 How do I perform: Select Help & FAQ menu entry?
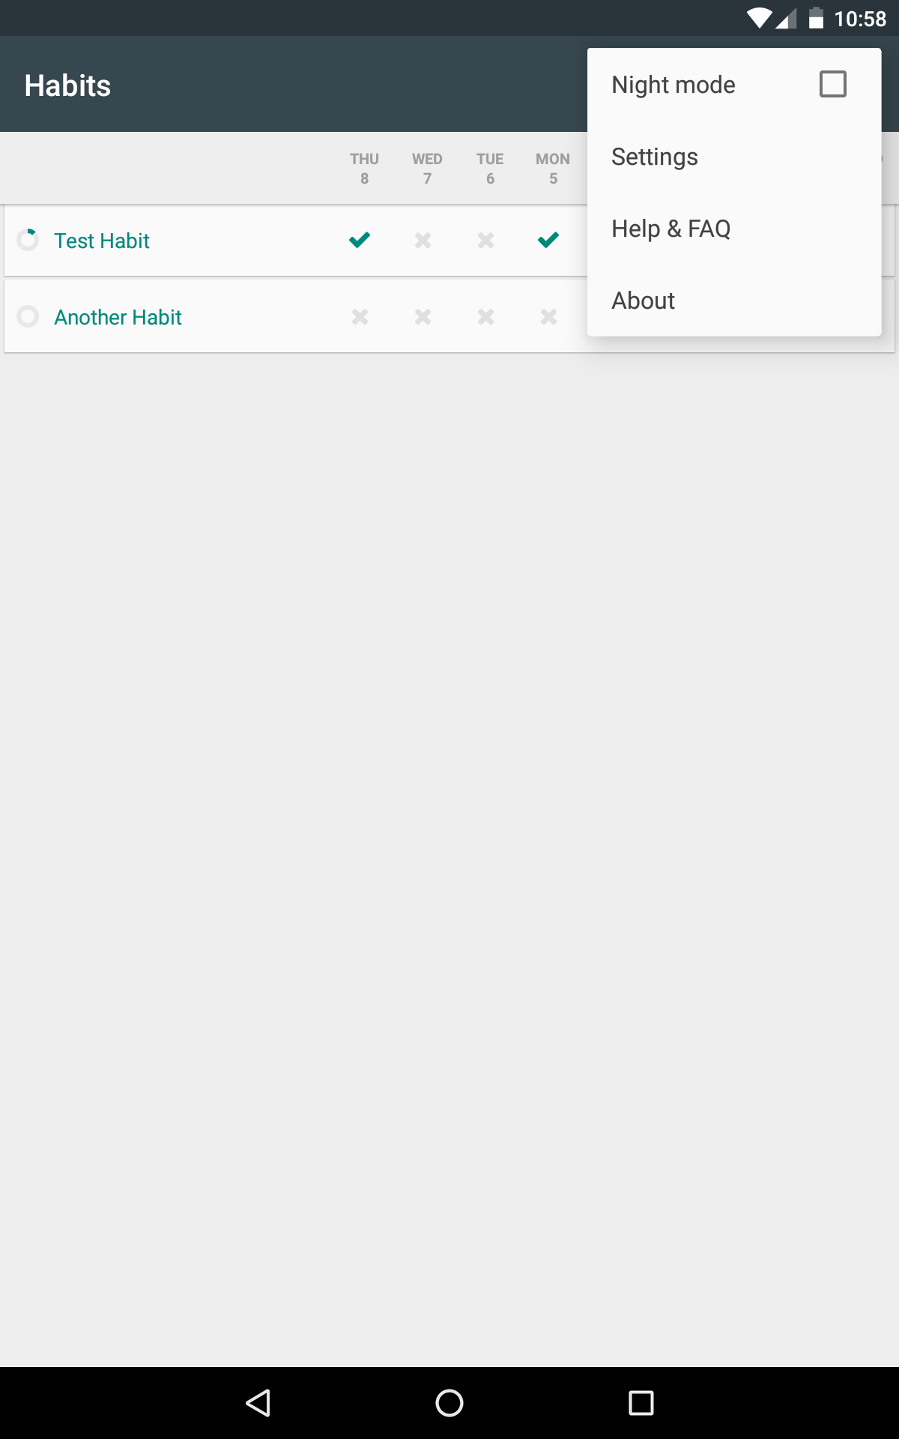tap(734, 229)
